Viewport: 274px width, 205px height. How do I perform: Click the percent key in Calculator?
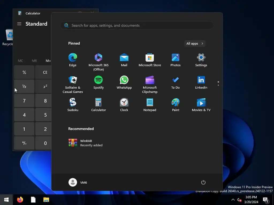click(x=24, y=72)
